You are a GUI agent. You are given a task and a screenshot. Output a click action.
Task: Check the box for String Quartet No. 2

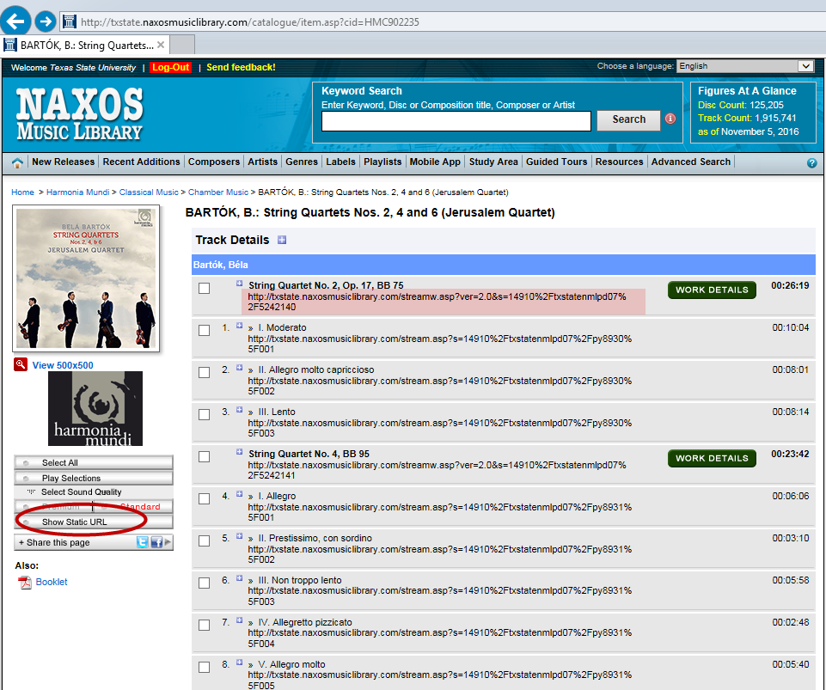[204, 288]
